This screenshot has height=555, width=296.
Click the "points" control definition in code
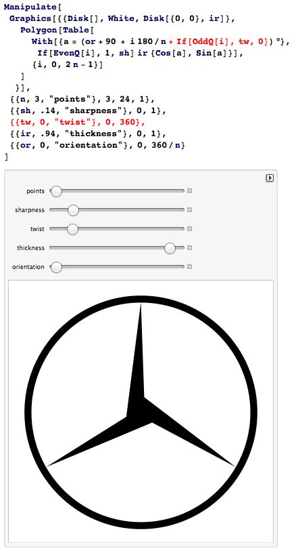click(x=82, y=99)
